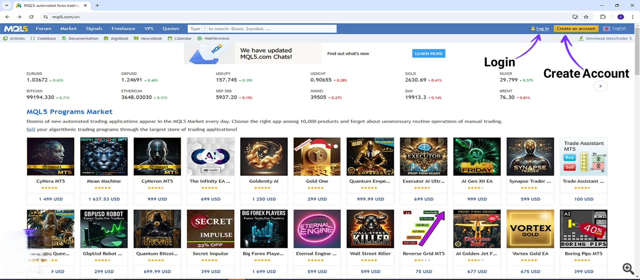The image size is (640, 280).
Task: Open Mean Machine product thumbnail
Action: (104, 157)
